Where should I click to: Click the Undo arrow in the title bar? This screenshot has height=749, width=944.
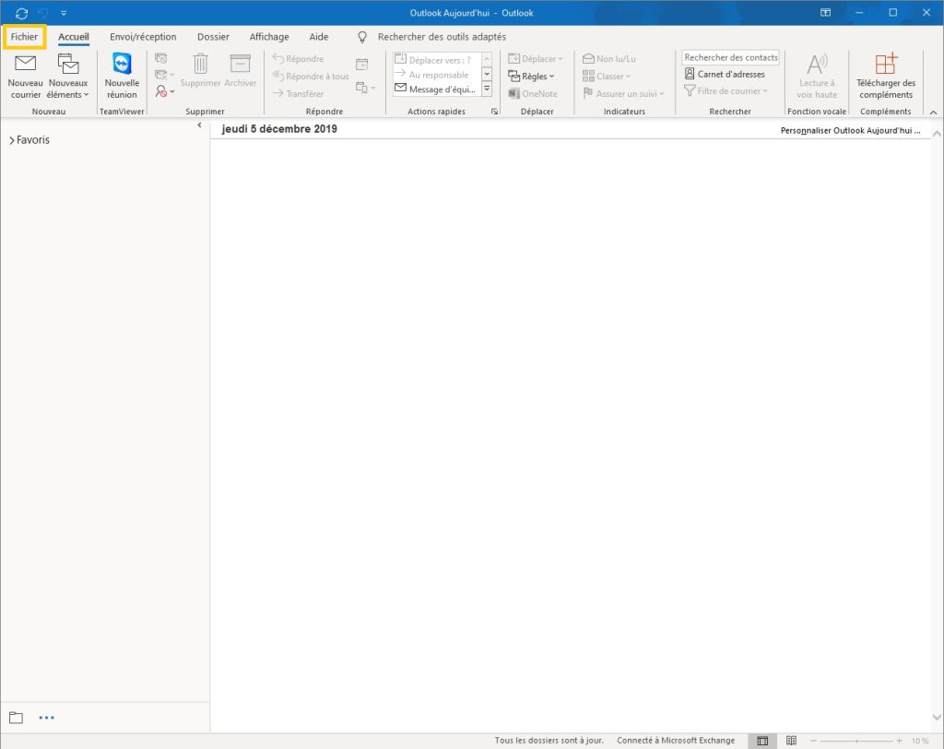tap(42, 13)
